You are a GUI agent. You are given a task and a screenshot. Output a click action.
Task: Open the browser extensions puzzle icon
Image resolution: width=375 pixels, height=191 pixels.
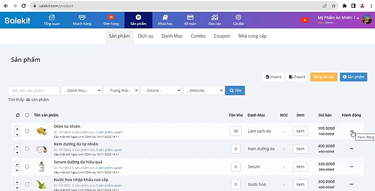pos(345,6)
